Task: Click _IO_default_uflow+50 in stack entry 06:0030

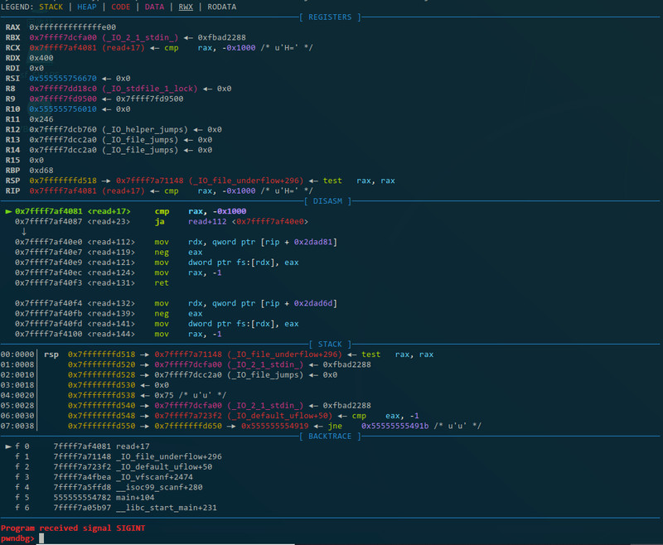Action: (279, 416)
